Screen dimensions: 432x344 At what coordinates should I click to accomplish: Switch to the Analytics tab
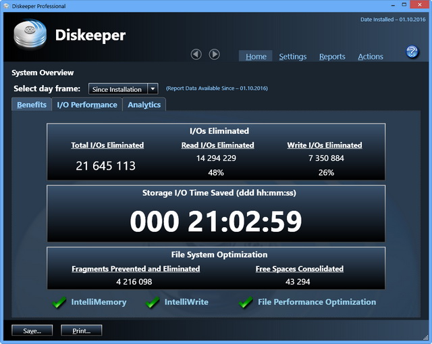click(144, 105)
